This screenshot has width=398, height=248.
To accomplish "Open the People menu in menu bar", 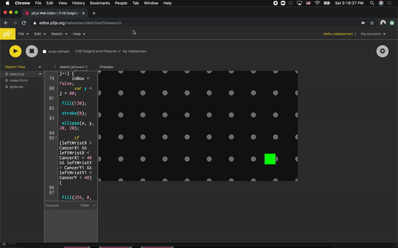I will tap(121, 3).
